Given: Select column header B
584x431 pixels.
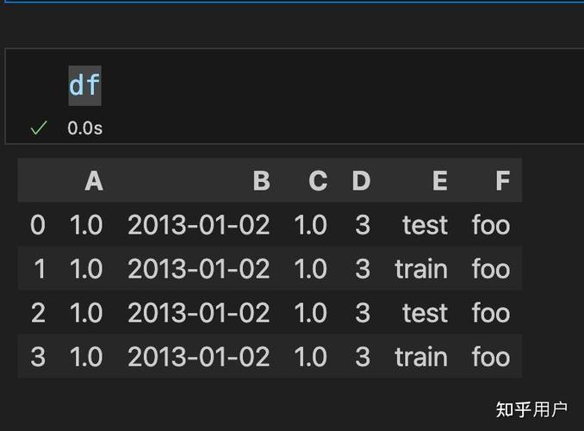Looking at the screenshot, I should 261,181.
